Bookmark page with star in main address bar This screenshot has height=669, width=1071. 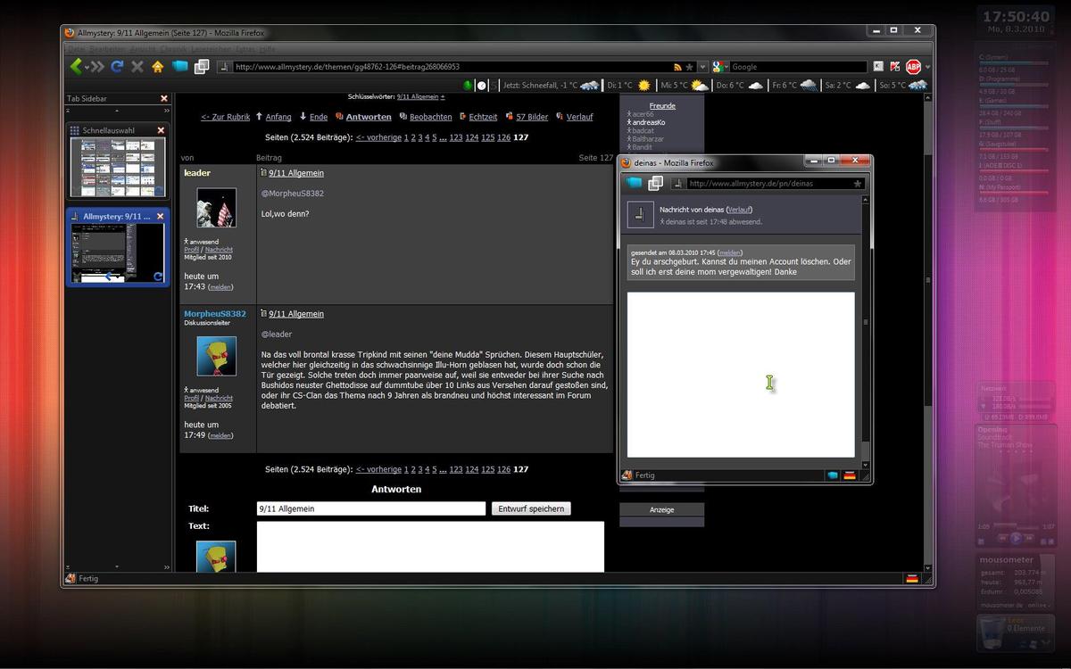(689, 67)
